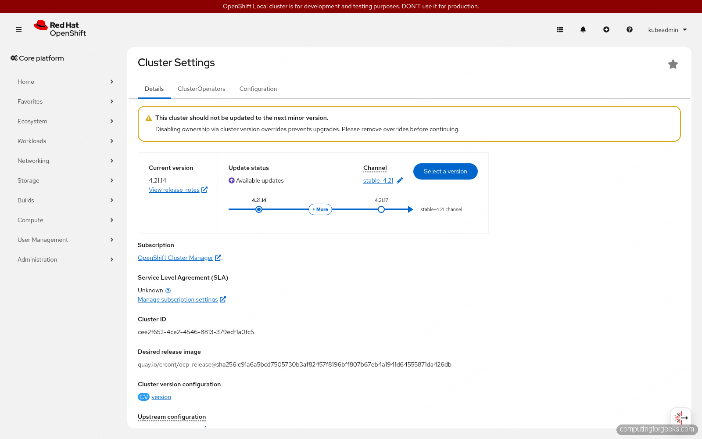
Task: Click the Select a version button
Action: [445, 171]
